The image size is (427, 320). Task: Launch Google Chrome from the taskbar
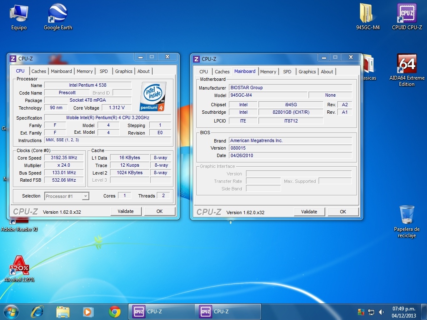tap(115, 311)
